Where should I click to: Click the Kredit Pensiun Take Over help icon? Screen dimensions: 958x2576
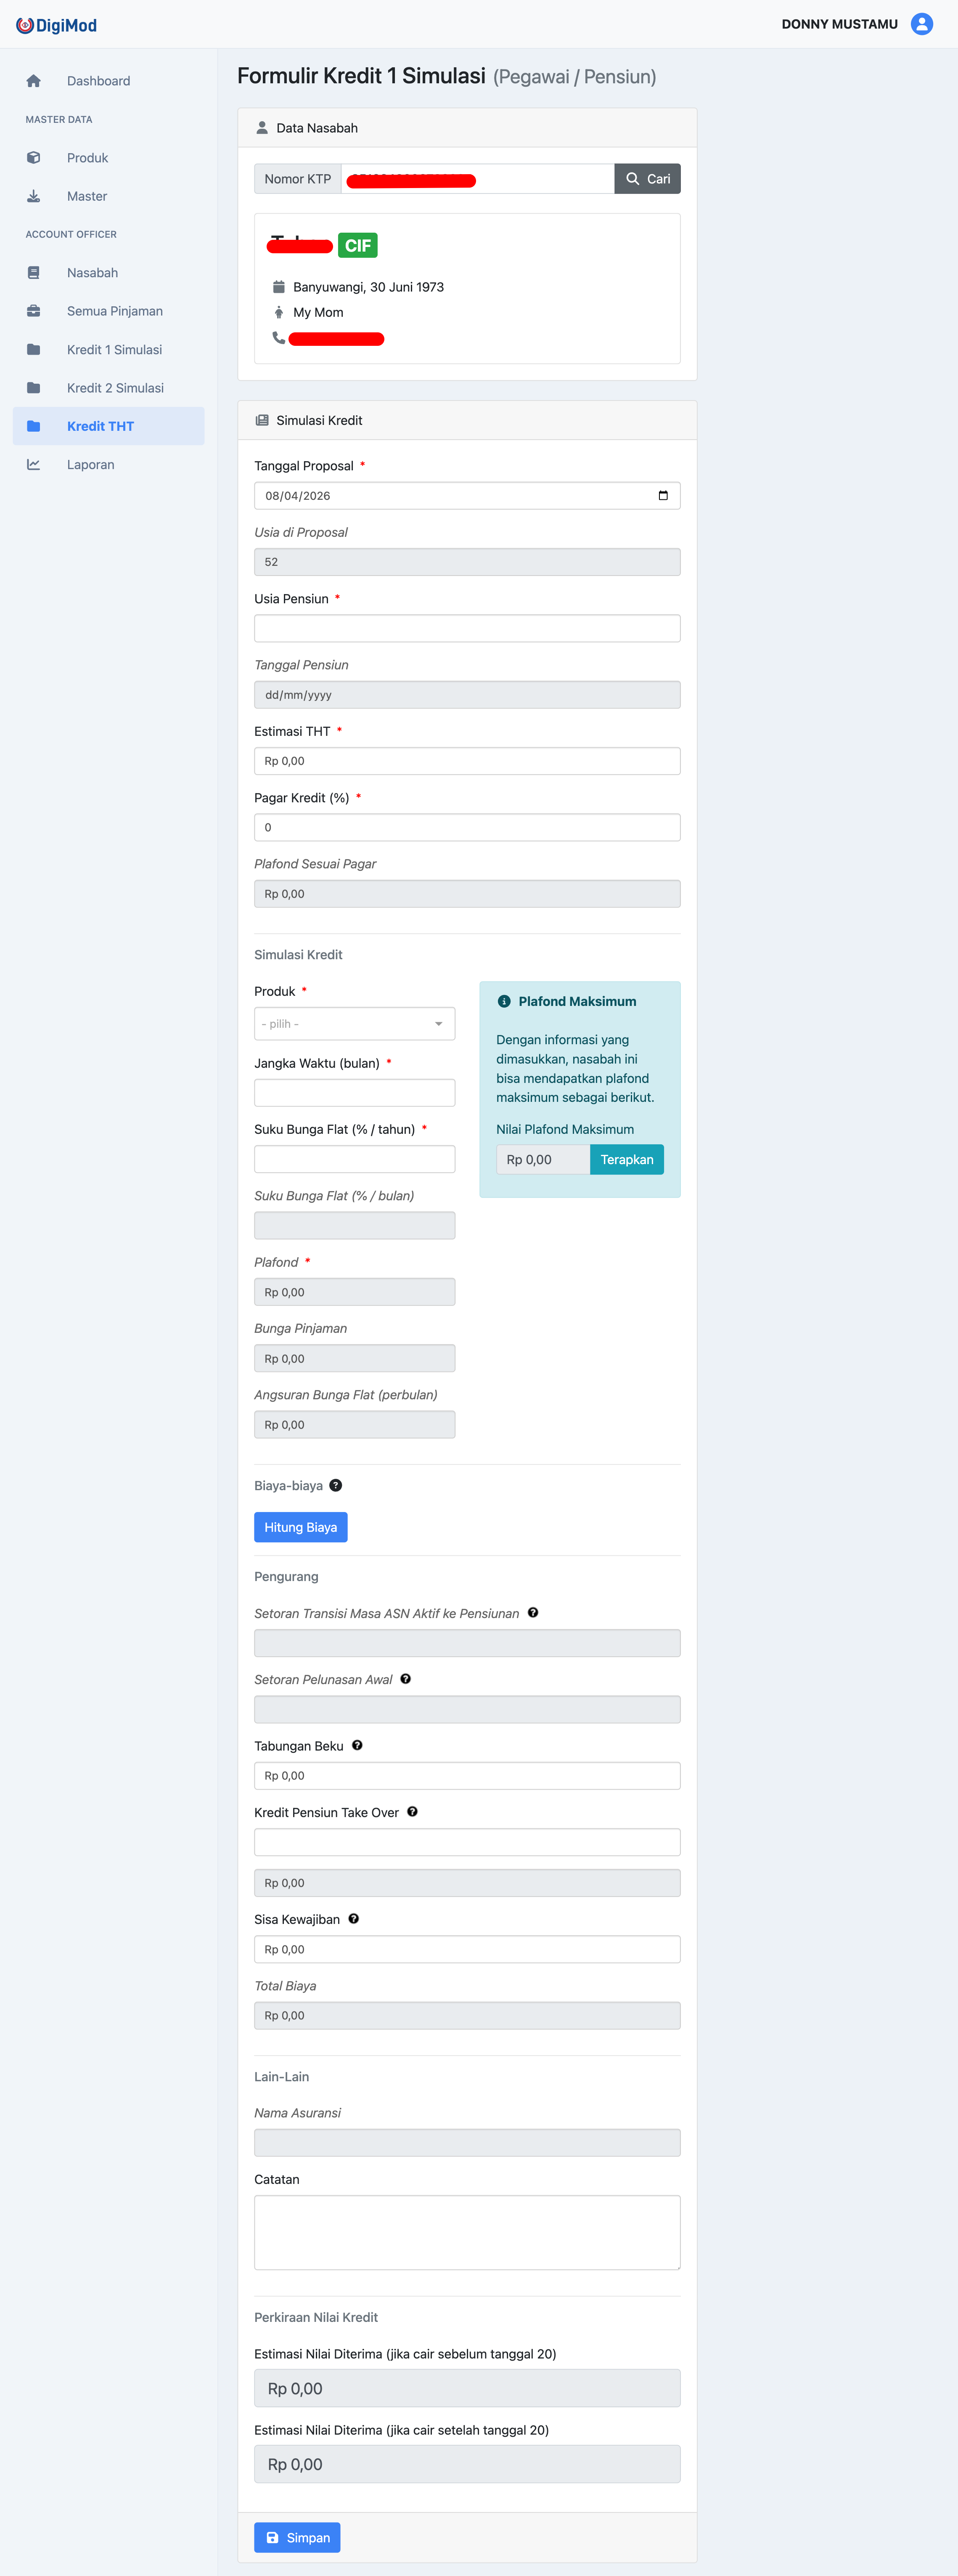point(412,1812)
